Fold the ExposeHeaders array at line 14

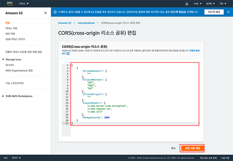click(x=69, y=103)
